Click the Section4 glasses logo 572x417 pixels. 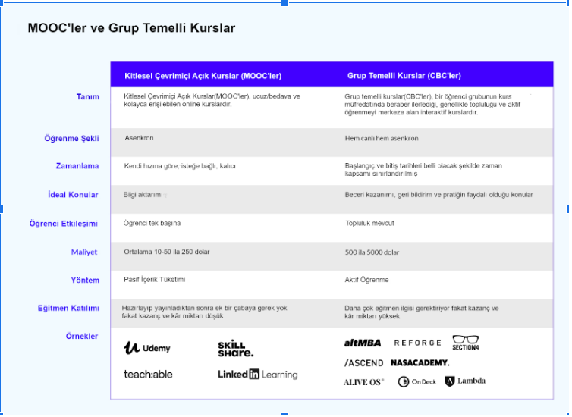pyautogui.click(x=466, y=343)
